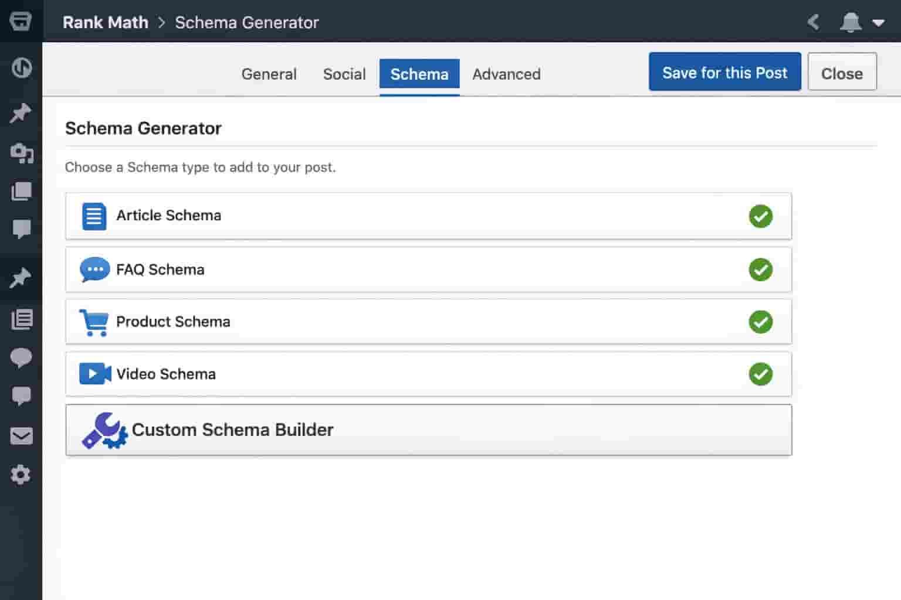This screenshot has width=901, height=600.
Task: Click the round speech bubble sidebar icon
Action: click(22, 357)
